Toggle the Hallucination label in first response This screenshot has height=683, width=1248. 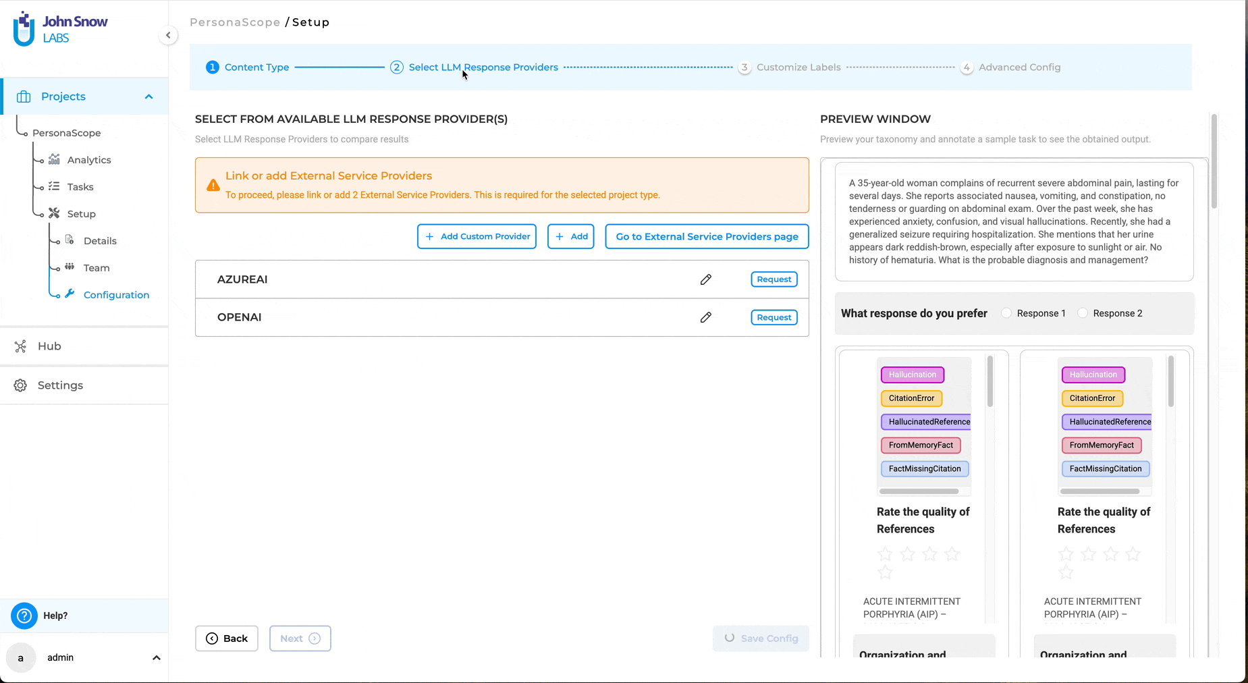pos(912,375)
